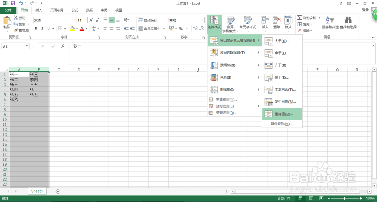Click the red font color swatch
The image size is (377, 202).
[82, 29]
